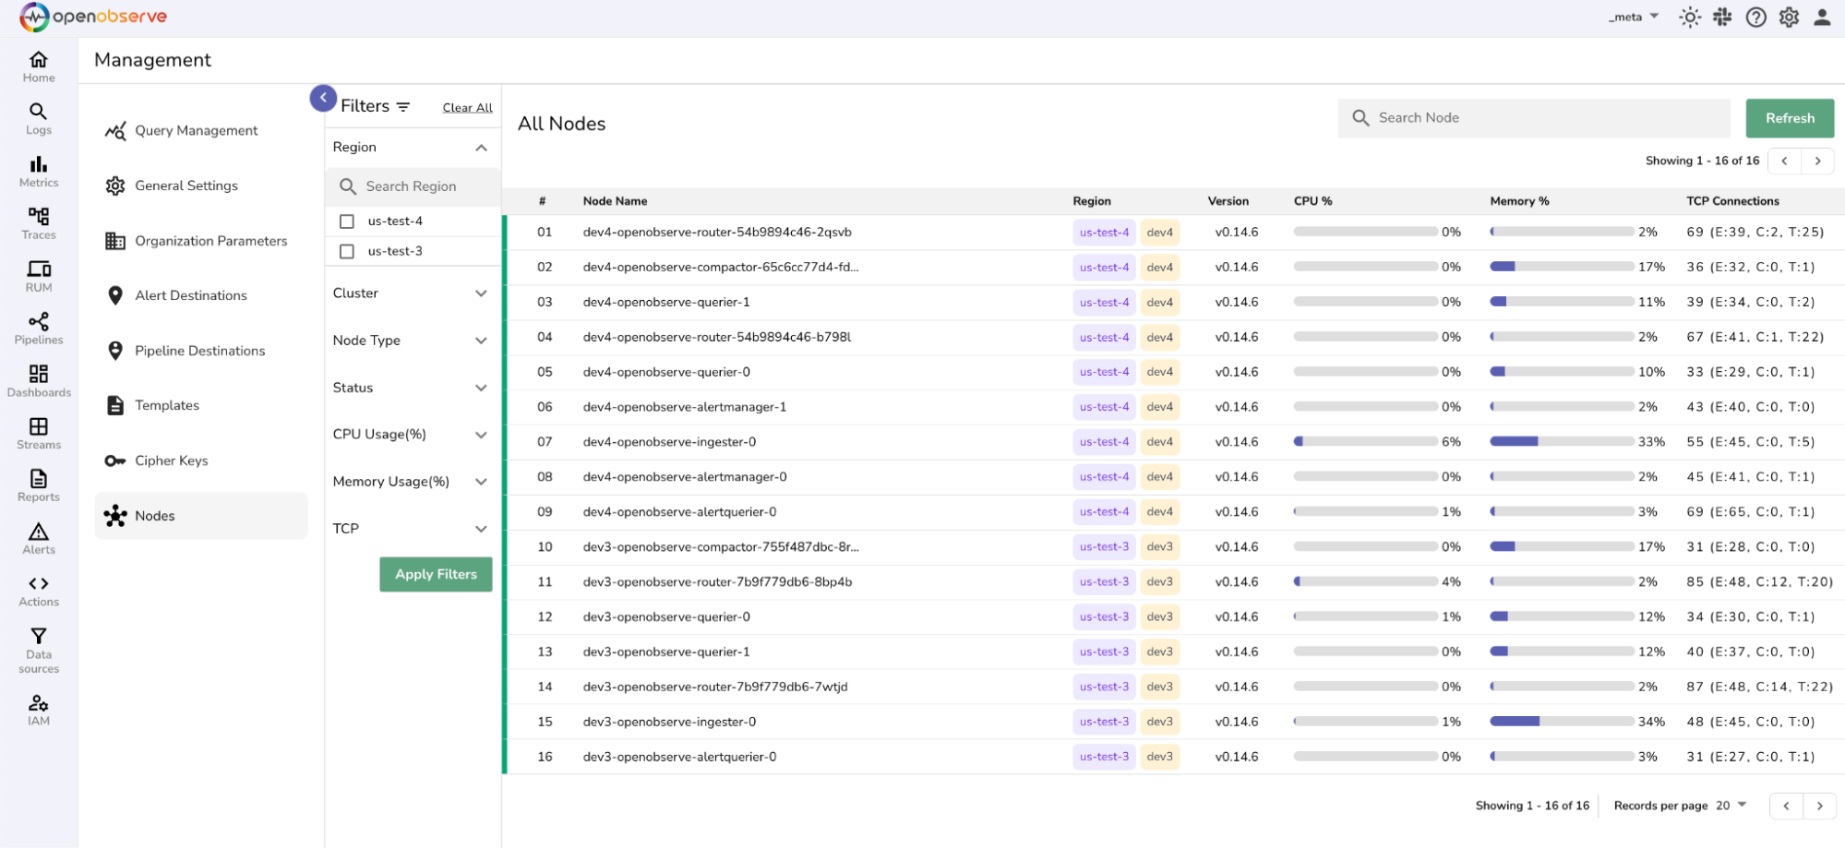This screenshot has width=1845, height=849.
Task: Select Query Management in the menu
Action: pos(196,131)
